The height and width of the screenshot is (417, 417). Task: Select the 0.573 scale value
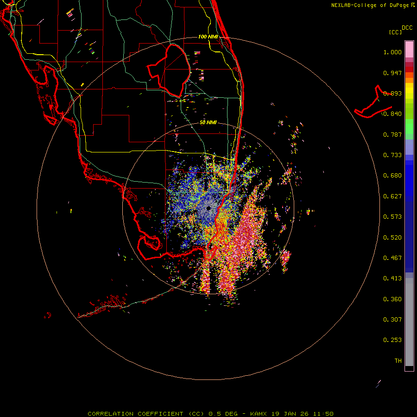(x=392, y=217)
